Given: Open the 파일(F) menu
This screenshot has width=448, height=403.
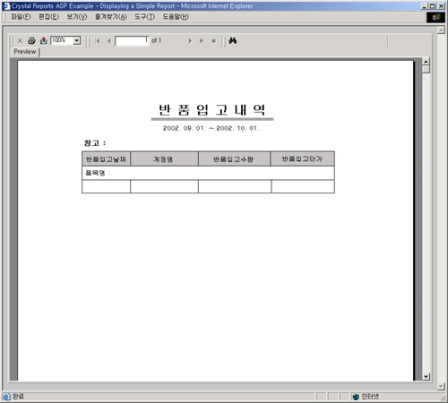Looking at the screenshot, I should point(21,17).
